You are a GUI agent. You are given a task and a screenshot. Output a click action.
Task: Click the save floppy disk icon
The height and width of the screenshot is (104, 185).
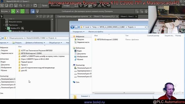click(x=16, y=5)
